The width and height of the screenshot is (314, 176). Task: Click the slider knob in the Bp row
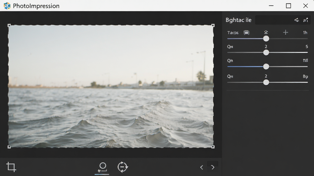[x=266, y=82]
